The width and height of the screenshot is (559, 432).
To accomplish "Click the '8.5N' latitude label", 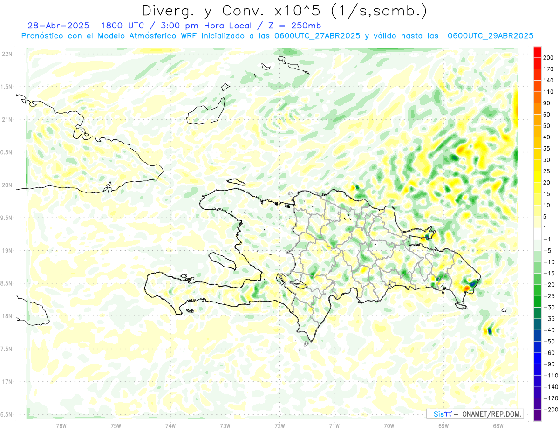I will [x=7, y=283].
